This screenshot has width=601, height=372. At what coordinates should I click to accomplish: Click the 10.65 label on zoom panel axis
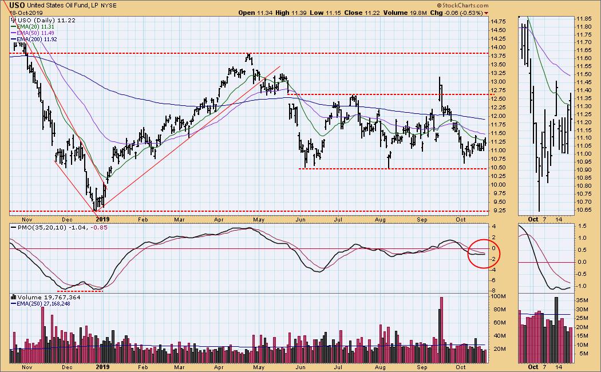(583, 209)
